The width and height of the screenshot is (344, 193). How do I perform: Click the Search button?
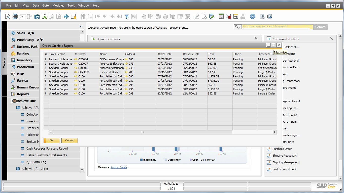(320, 27)
